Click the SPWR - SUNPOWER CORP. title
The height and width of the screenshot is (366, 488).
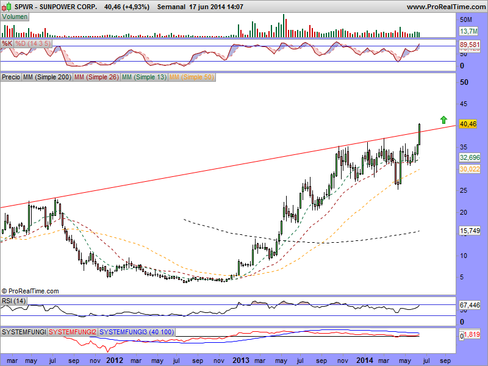tap(56, 7)
